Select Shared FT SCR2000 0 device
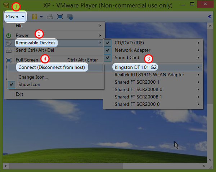The image size is (216, 172). [153, 104]
